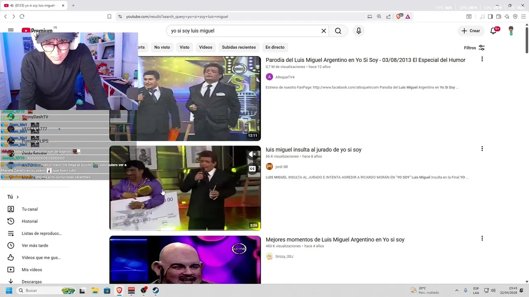Viewport: 529px width, 297px height.
Task: Go forward with browser forward arrow
Action: pyautogui.click(x=14, y=16)
